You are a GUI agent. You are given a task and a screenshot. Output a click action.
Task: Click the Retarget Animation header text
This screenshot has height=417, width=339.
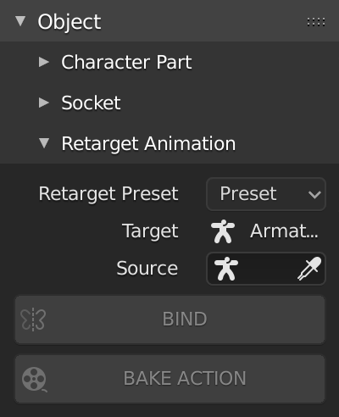tap(148, 143)
